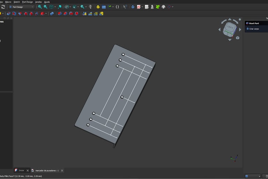Open the Part Design workbench dropdown
This screenshot has height=179, width=268.
(22, 7)
